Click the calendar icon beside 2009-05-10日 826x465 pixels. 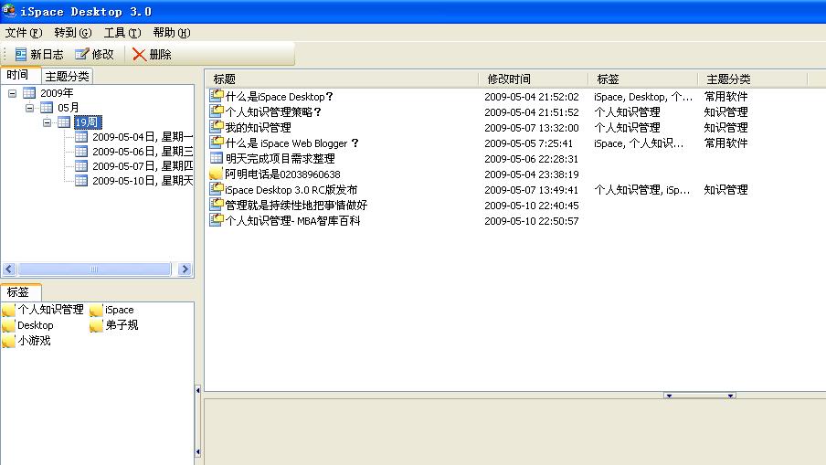pyautogui.click(x=81, y=181)
